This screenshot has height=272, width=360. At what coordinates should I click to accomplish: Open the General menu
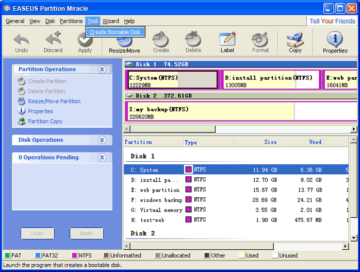pos(15,21)
